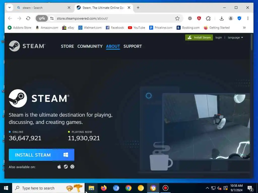Open the Priceline.com bookmark
258x193 pixels.
(x=160, y=28)
